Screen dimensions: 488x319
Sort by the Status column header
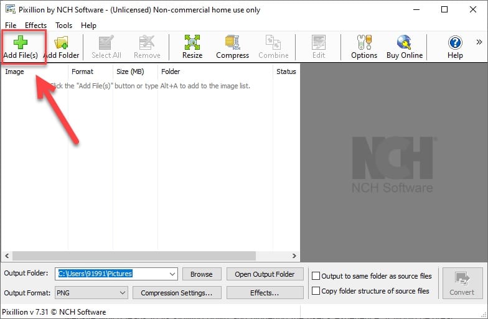point(286,72)
